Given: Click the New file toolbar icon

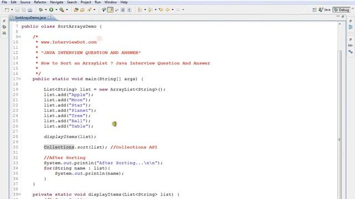Looking at the screenshot, I should (x=7, y=10).
